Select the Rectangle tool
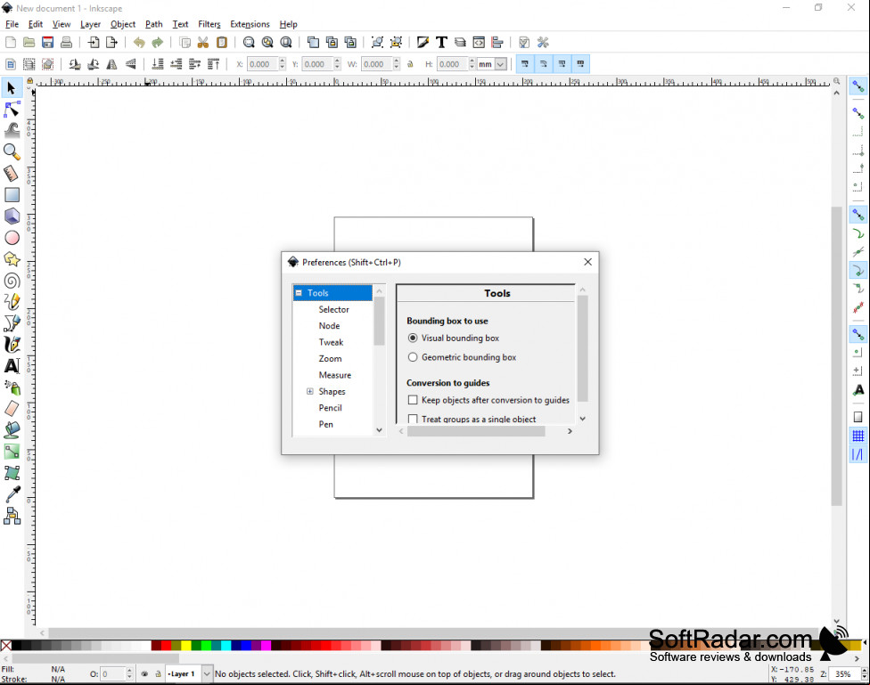870x685 pixels. [x=12, y=195]
